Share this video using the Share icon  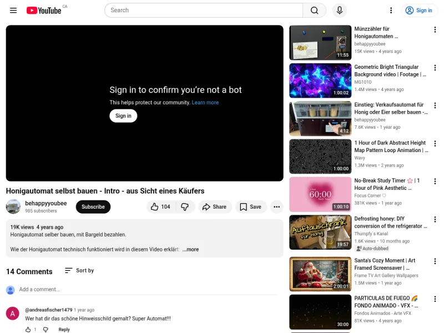click(x=214, y=207)
